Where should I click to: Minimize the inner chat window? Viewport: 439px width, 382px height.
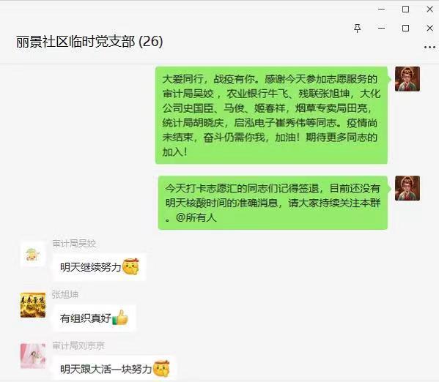click(381, 29)
